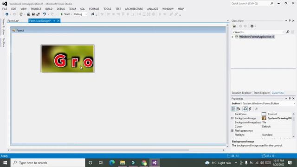The image size is (297, 167).
Task: Open the Properties window position dropdown
Action: pyautogui.click(x=286, y=98)
